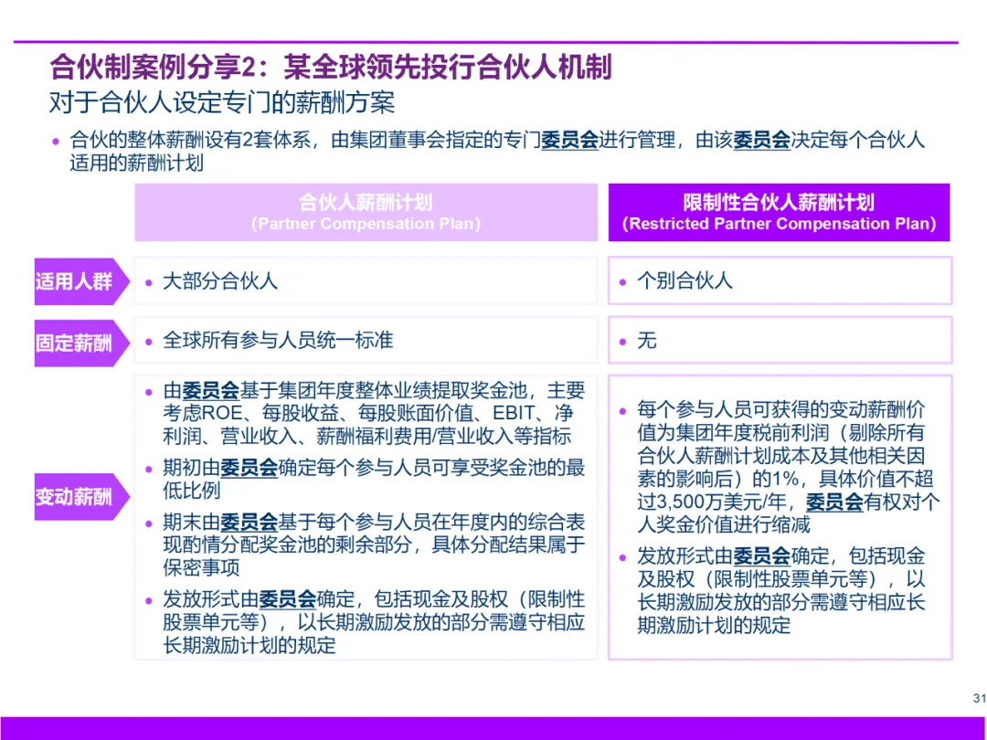Click the bullet mentioning 3,500万美元/年

tap(780, 467)
